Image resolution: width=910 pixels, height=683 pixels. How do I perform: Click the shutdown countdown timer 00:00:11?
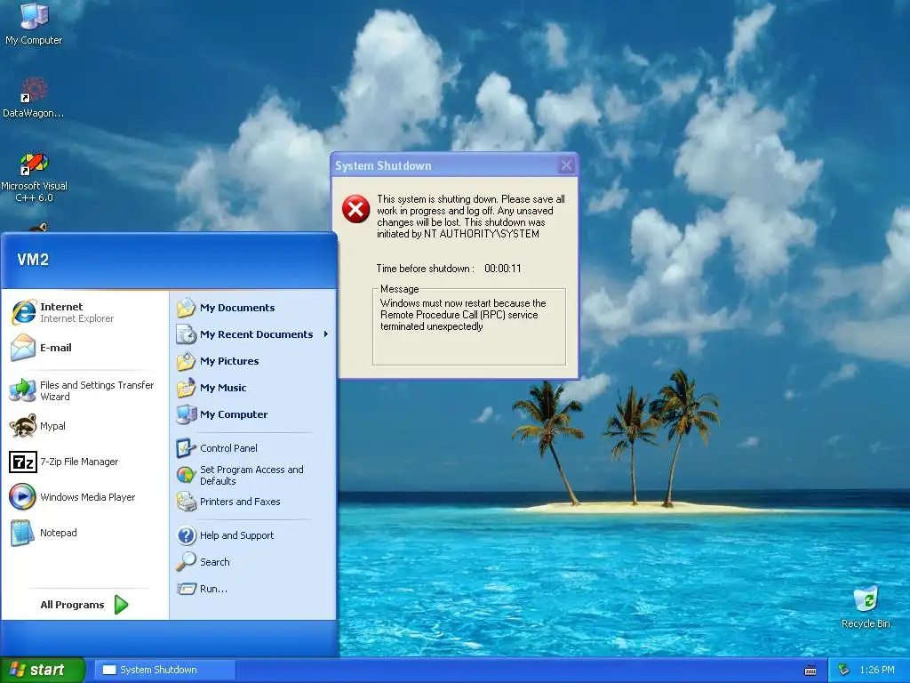(503, 269)
